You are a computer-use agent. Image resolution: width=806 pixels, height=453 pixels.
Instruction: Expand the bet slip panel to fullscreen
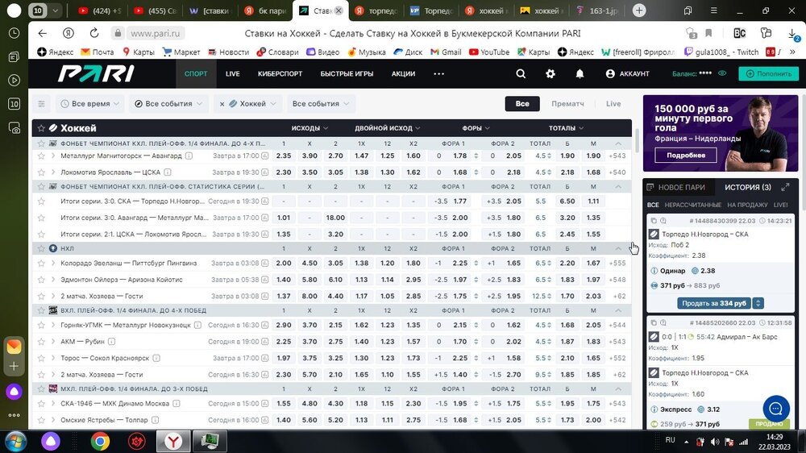[x=786, y=187]
